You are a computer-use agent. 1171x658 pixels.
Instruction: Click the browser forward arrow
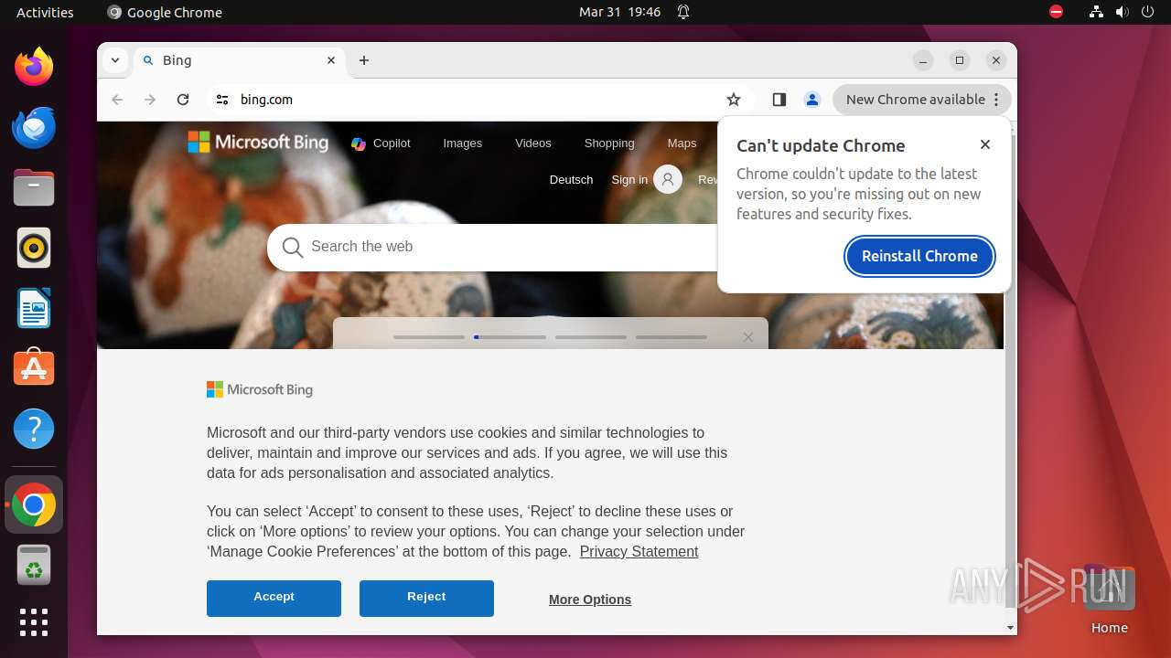(150, 100)
